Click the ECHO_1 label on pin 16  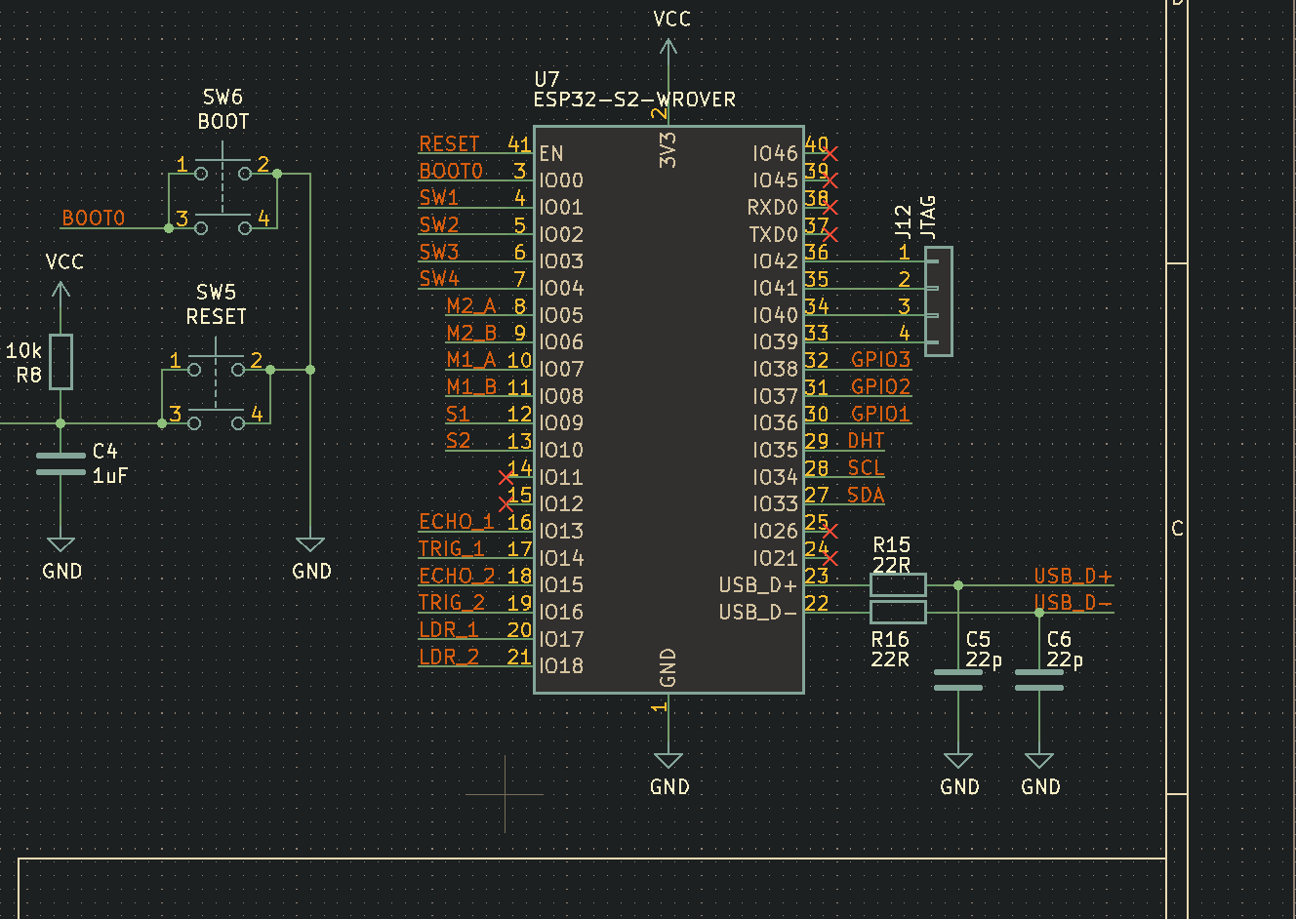454,521
